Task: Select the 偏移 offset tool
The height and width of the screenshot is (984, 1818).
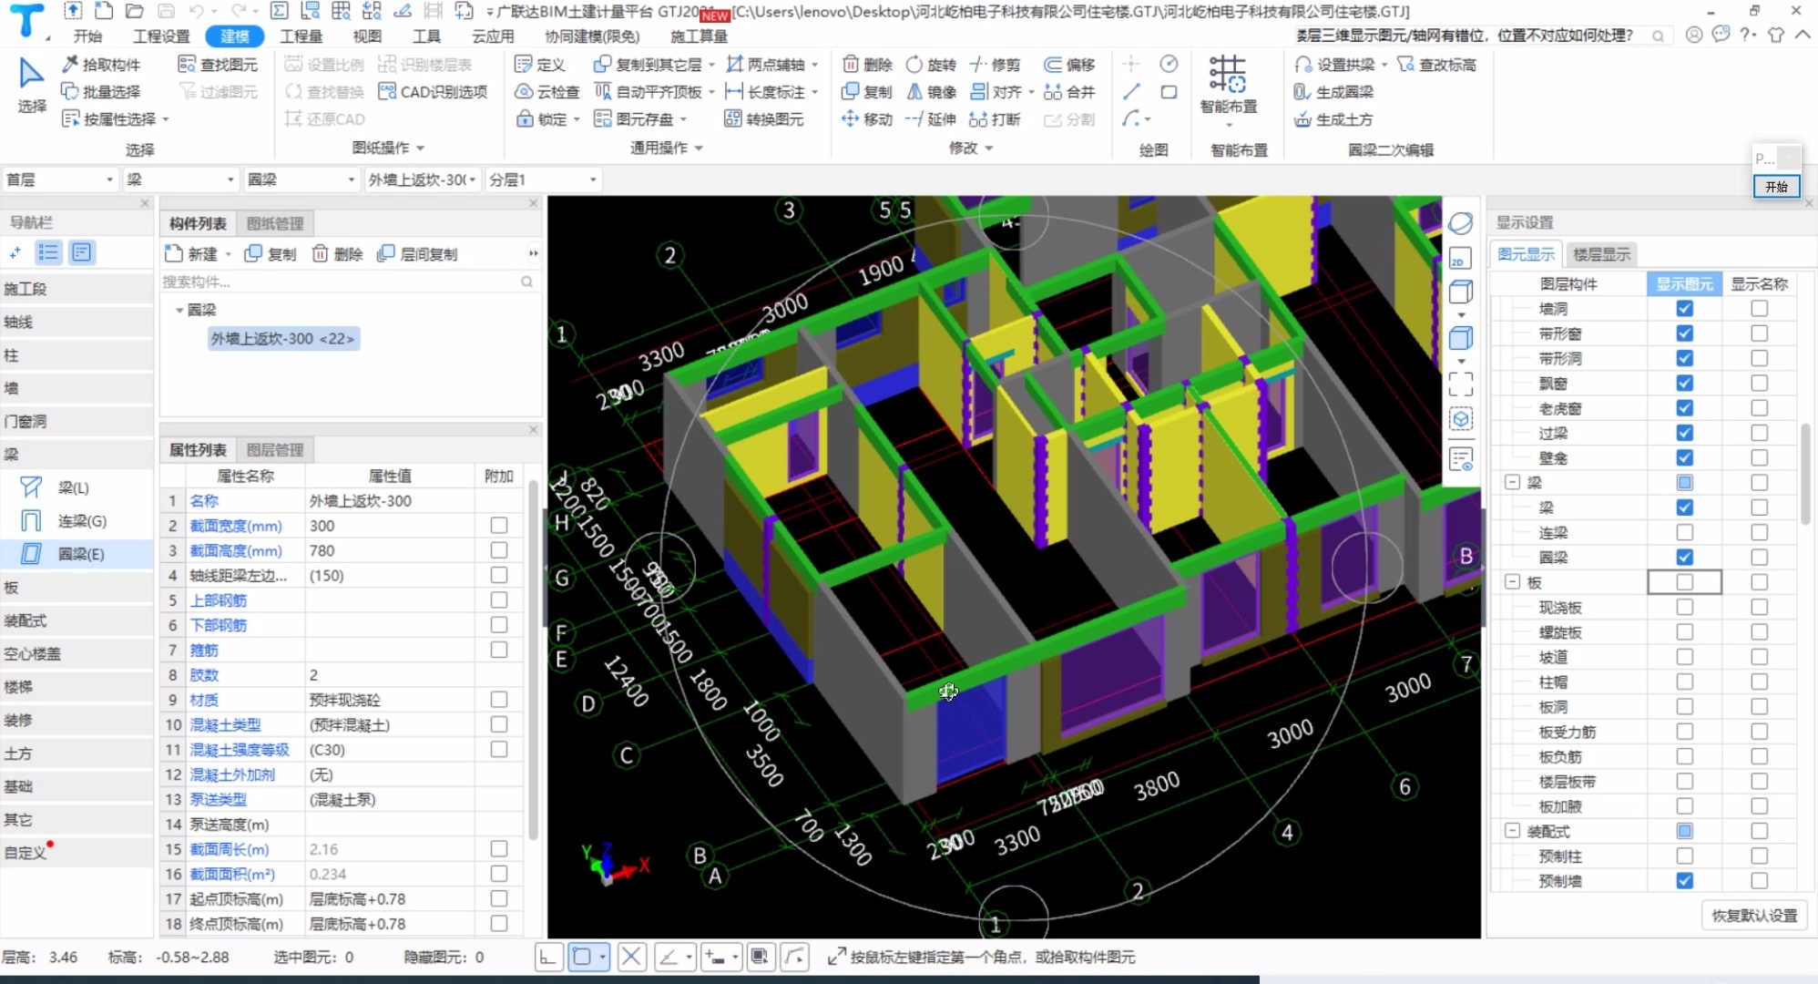Action: click(1069, 64)
